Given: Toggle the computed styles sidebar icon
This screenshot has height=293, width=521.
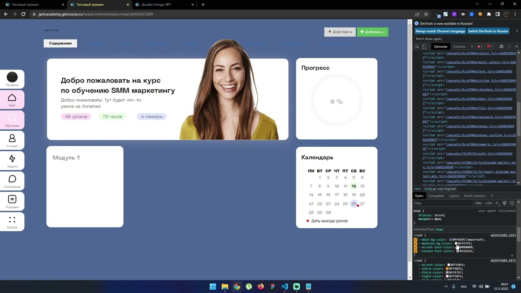Looking at the screenshot, I should pyautogui.click(x=512, y=203).
